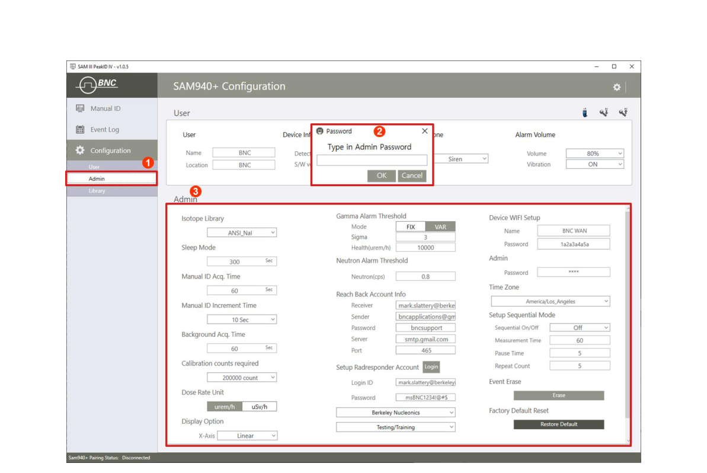Confirm the admin password with OK
Image resolution: width=707 pixels, height=473 pixels.
point(382,175)
